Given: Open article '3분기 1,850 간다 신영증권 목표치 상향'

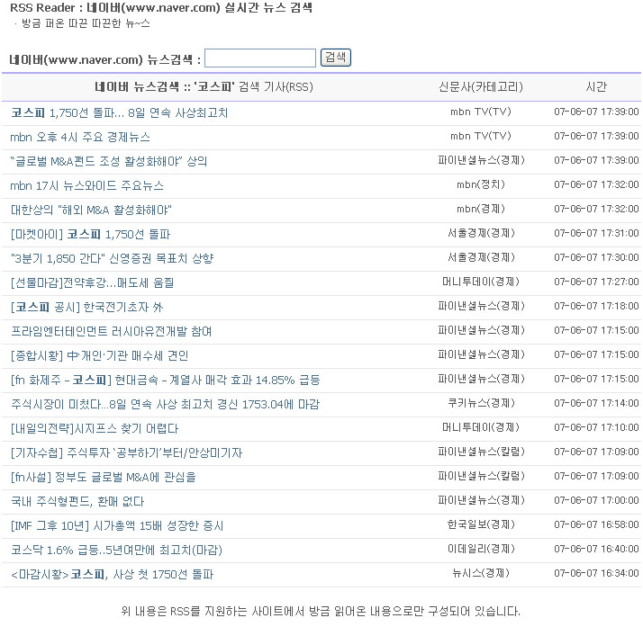Looking at the screenshot, I should point(112,258).
